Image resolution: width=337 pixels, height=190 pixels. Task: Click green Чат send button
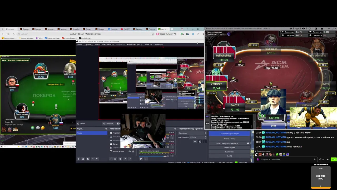click(x=334, y=159)
